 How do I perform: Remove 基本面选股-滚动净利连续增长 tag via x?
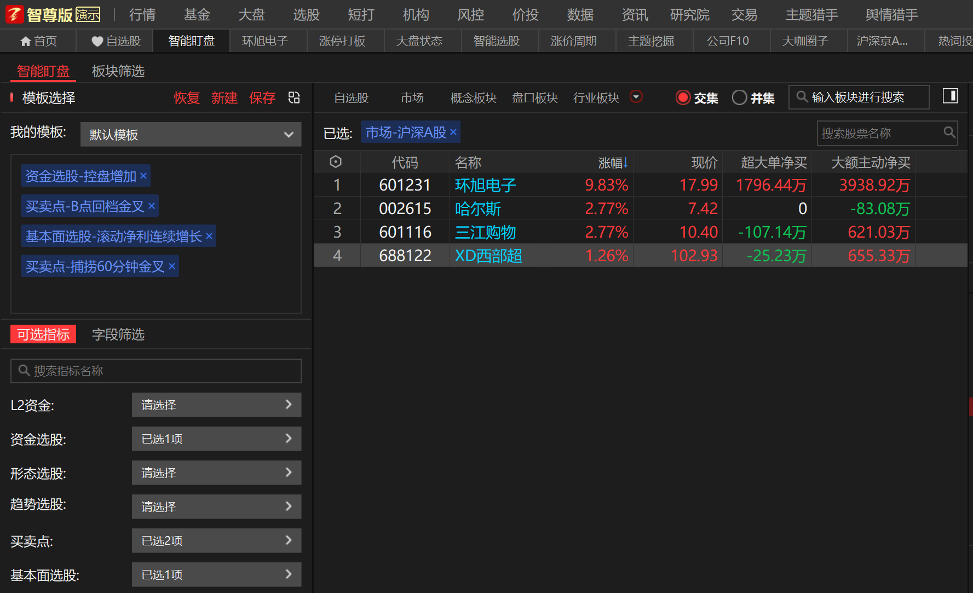coord(209,236)
